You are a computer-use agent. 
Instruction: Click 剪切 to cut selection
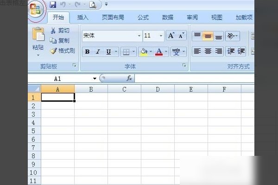[60, 31]
